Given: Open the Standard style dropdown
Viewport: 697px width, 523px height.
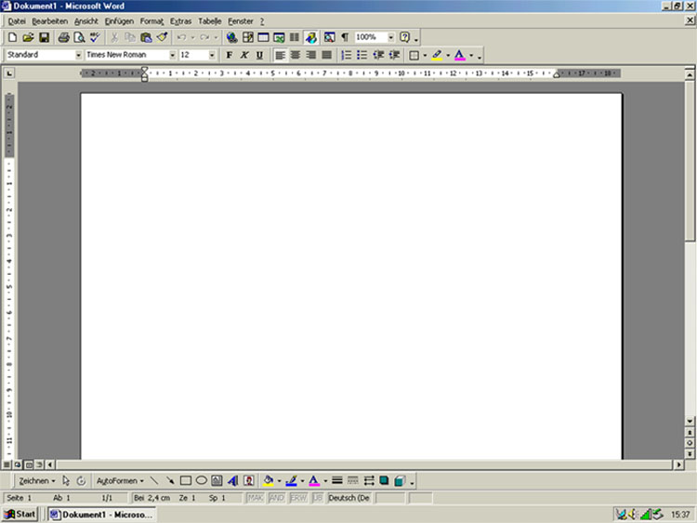Looking at the screenshot, I should coord(78,55).
